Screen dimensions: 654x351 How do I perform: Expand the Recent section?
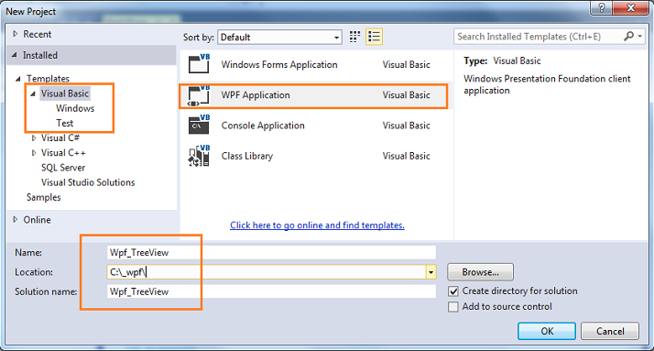point(16,34)
